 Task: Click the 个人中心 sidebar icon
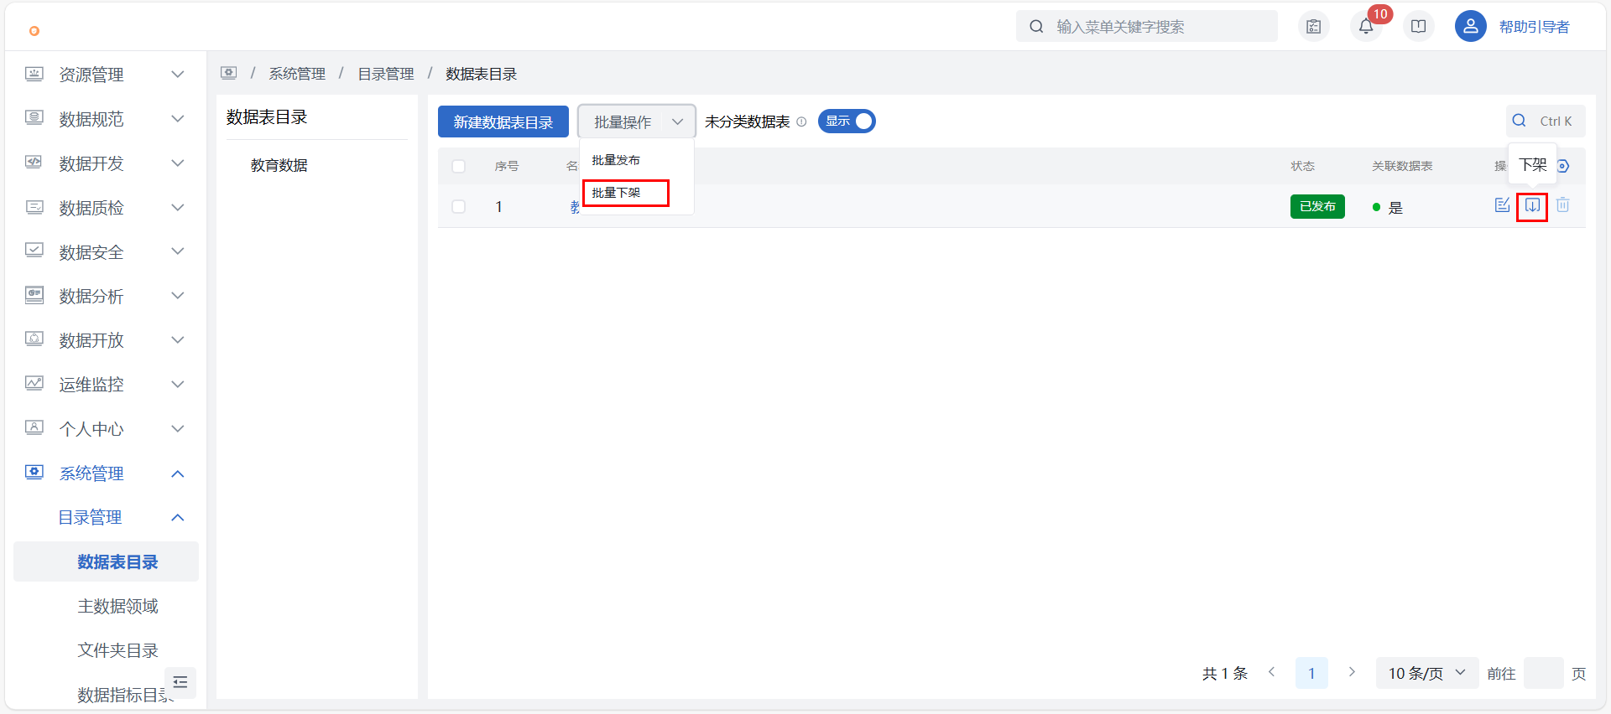pos(34,428)
